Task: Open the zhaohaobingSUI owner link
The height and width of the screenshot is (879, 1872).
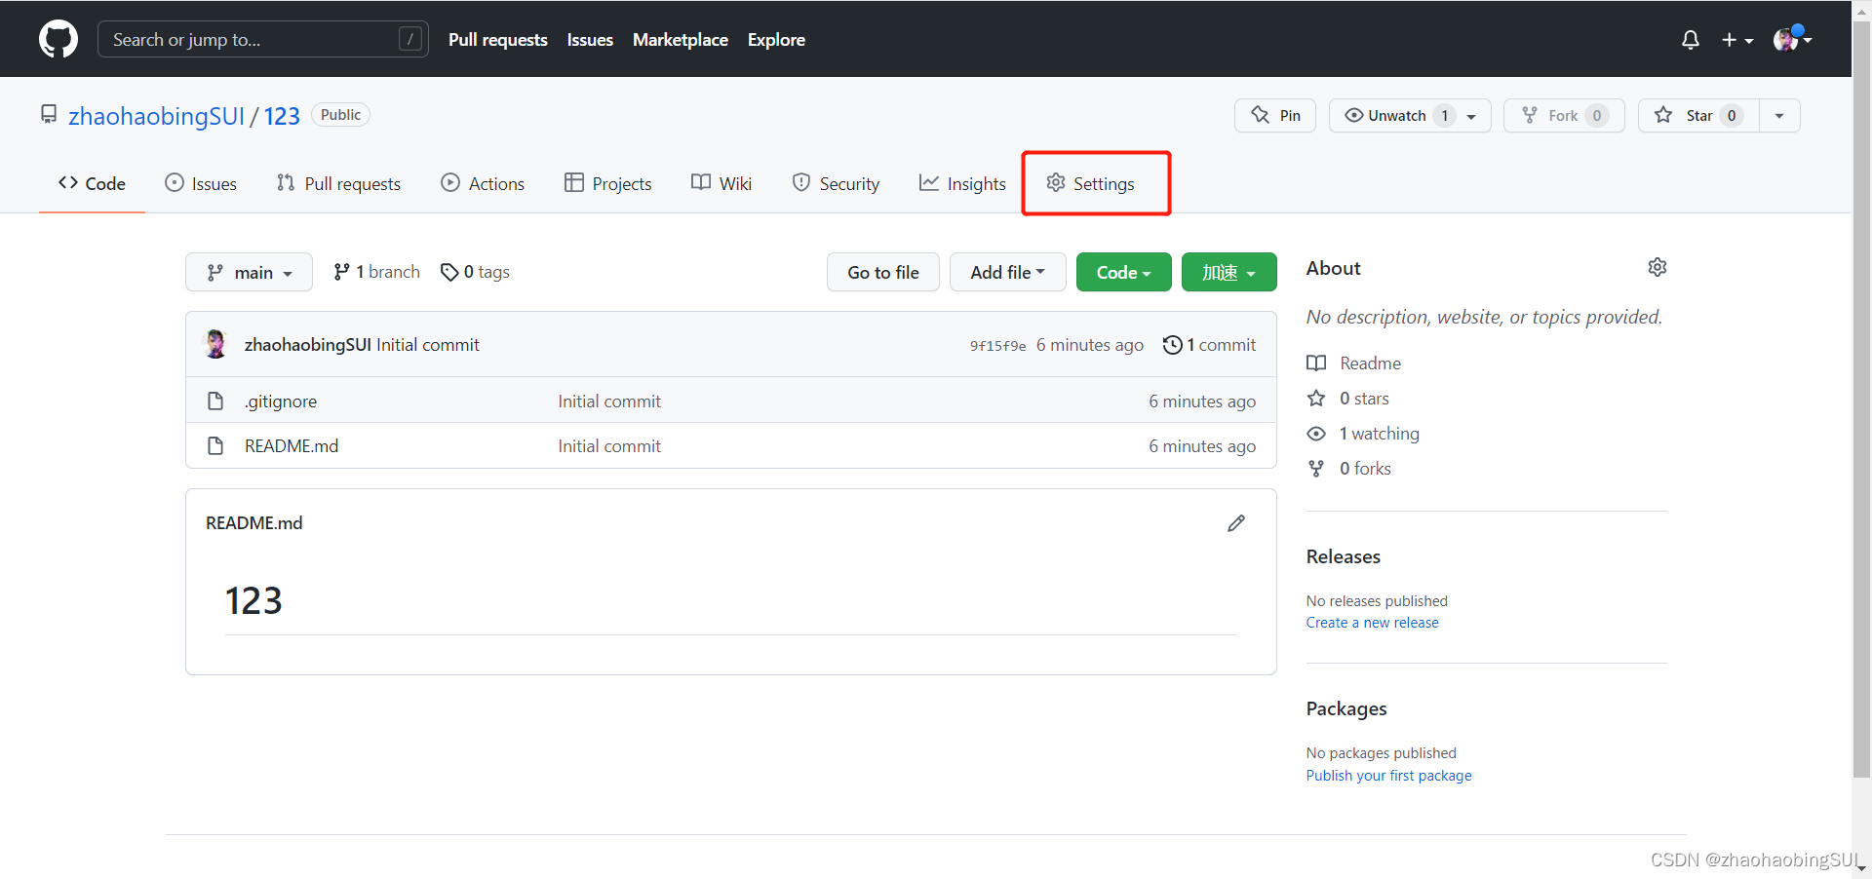Action: [156, 116]
